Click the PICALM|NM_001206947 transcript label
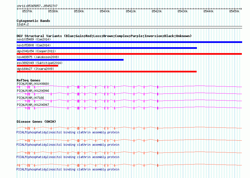This screenshot has height=178, width=250. pos(33,105)
